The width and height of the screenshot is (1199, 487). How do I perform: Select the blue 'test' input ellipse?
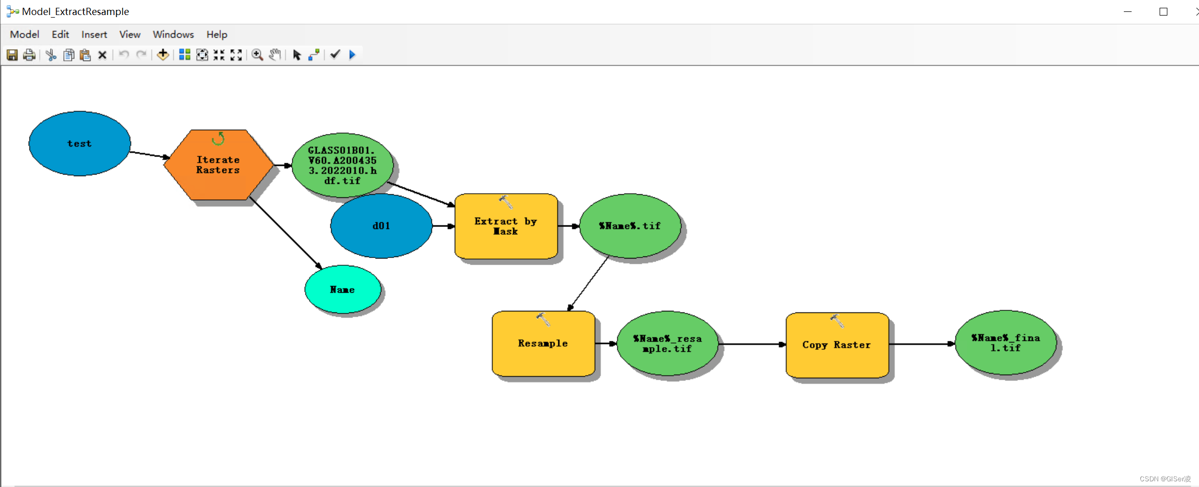79,144
